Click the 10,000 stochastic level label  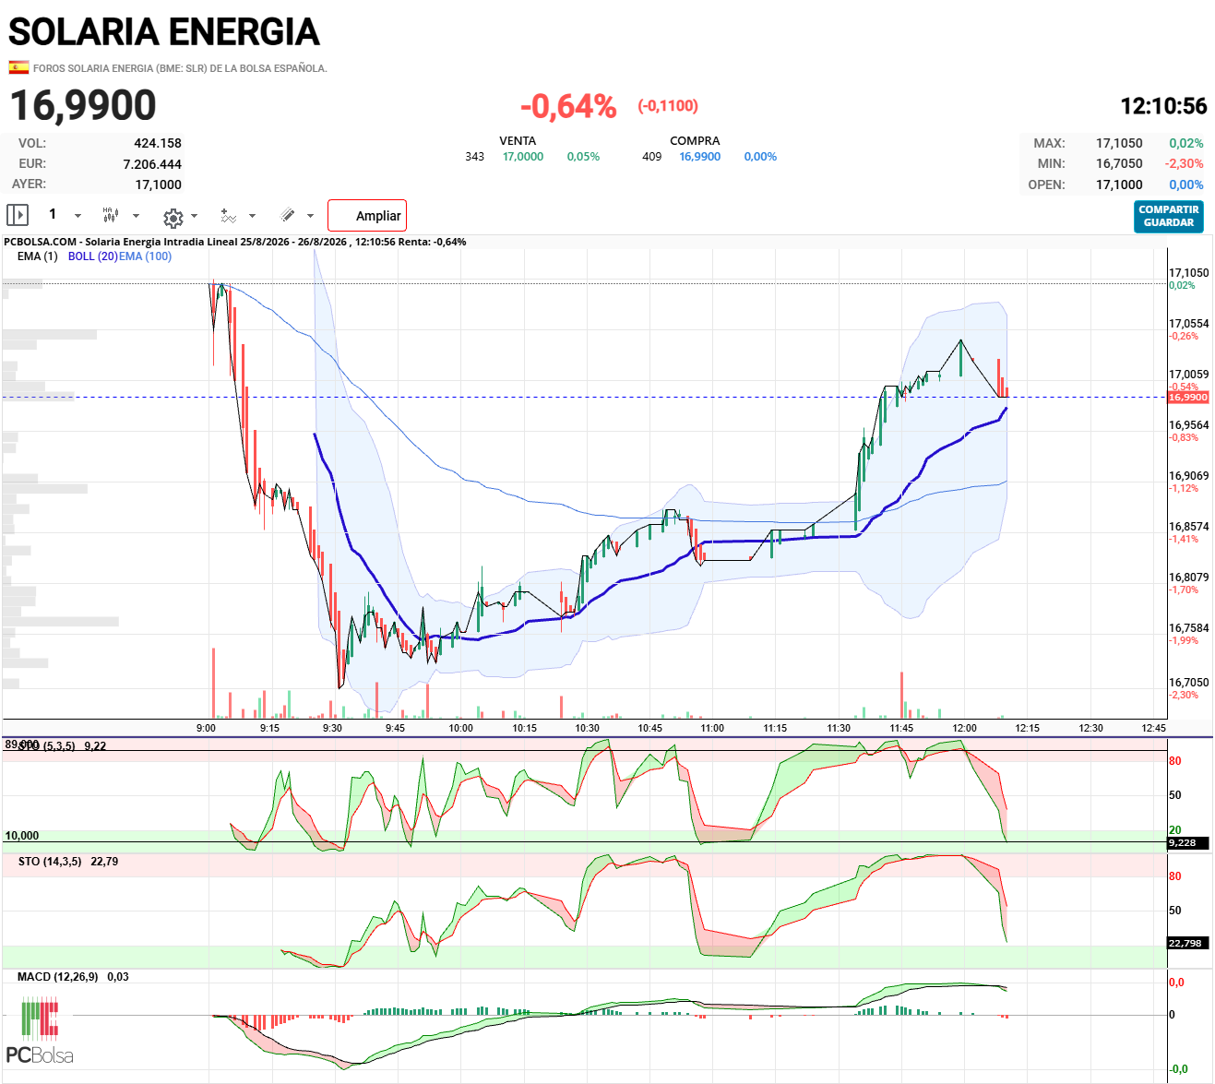pos(22,836)
